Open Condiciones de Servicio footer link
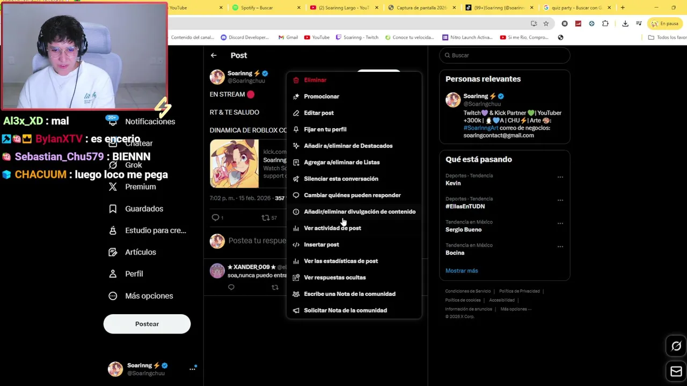This screenshot has height=386, width=687. click(468, 291)
